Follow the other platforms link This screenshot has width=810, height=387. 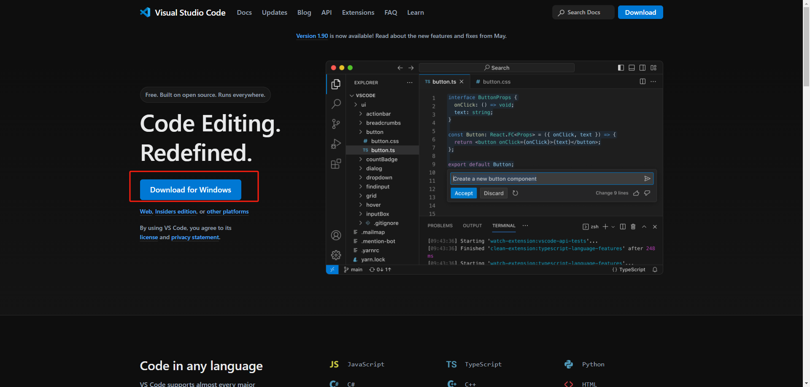pyautogui.click(x=228, y=211)
